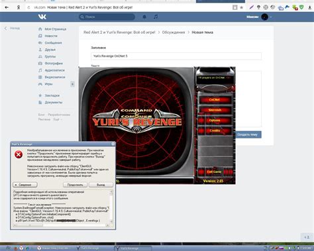Click the gamepad icon beside Игры

click(x=40, y=84)
